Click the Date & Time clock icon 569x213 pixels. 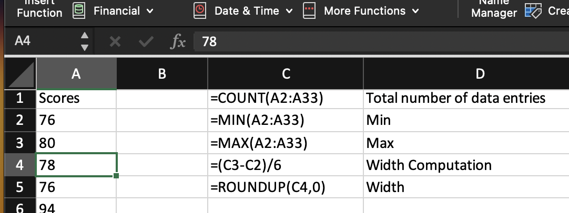pyautogui.click(x=200, y=10)
